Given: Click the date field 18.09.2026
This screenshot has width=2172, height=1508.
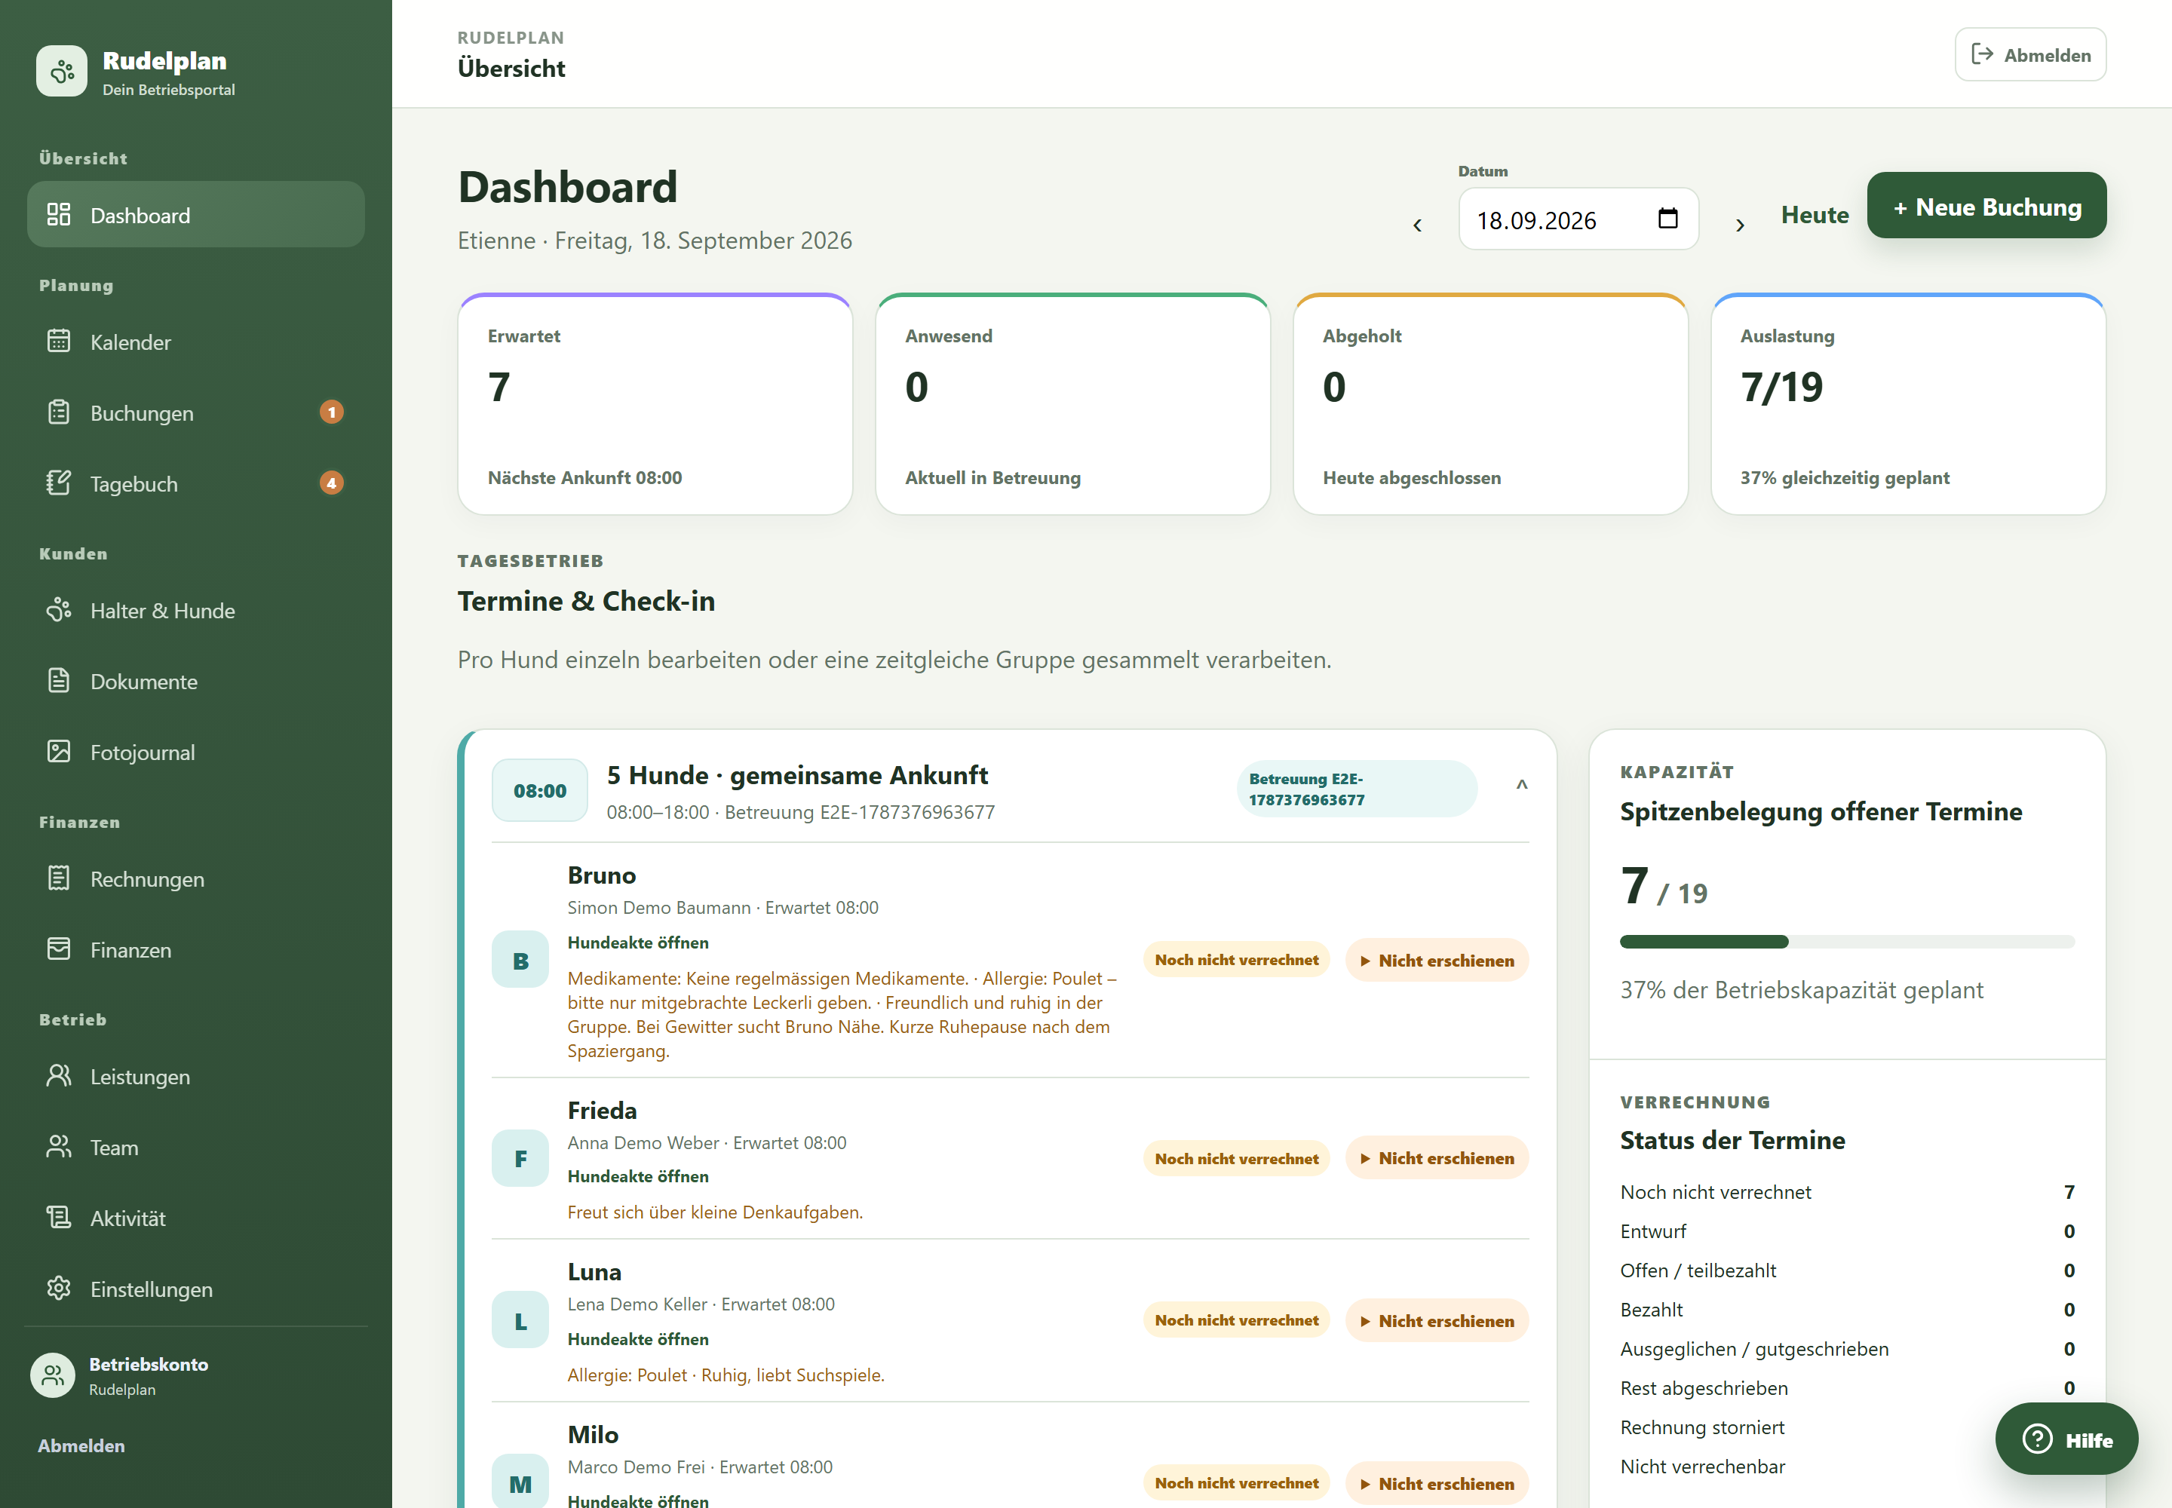Looking at the screenshot, I should pos(1578,218).
